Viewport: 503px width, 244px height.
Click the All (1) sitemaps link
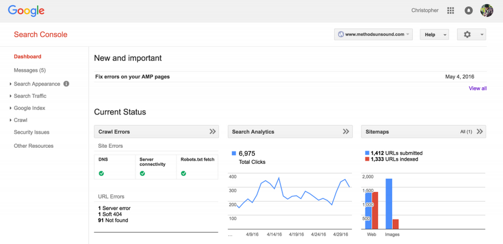point(466,131)
